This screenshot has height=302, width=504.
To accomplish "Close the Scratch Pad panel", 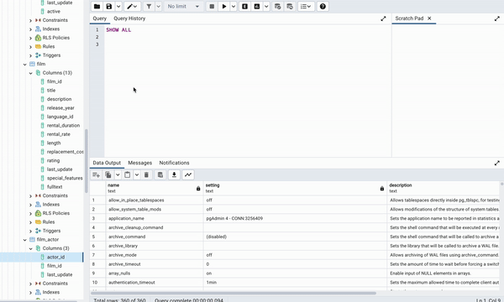I will pos(429,18).
